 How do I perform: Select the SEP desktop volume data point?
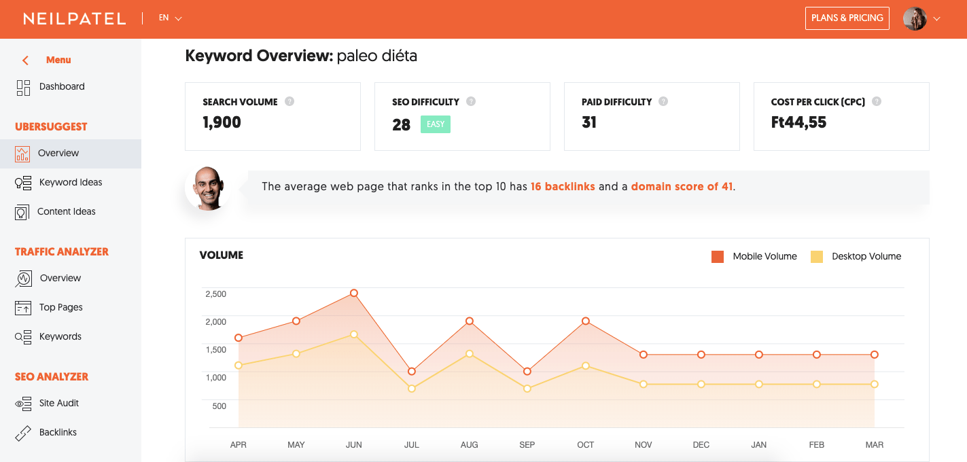[x=527, y=389]
